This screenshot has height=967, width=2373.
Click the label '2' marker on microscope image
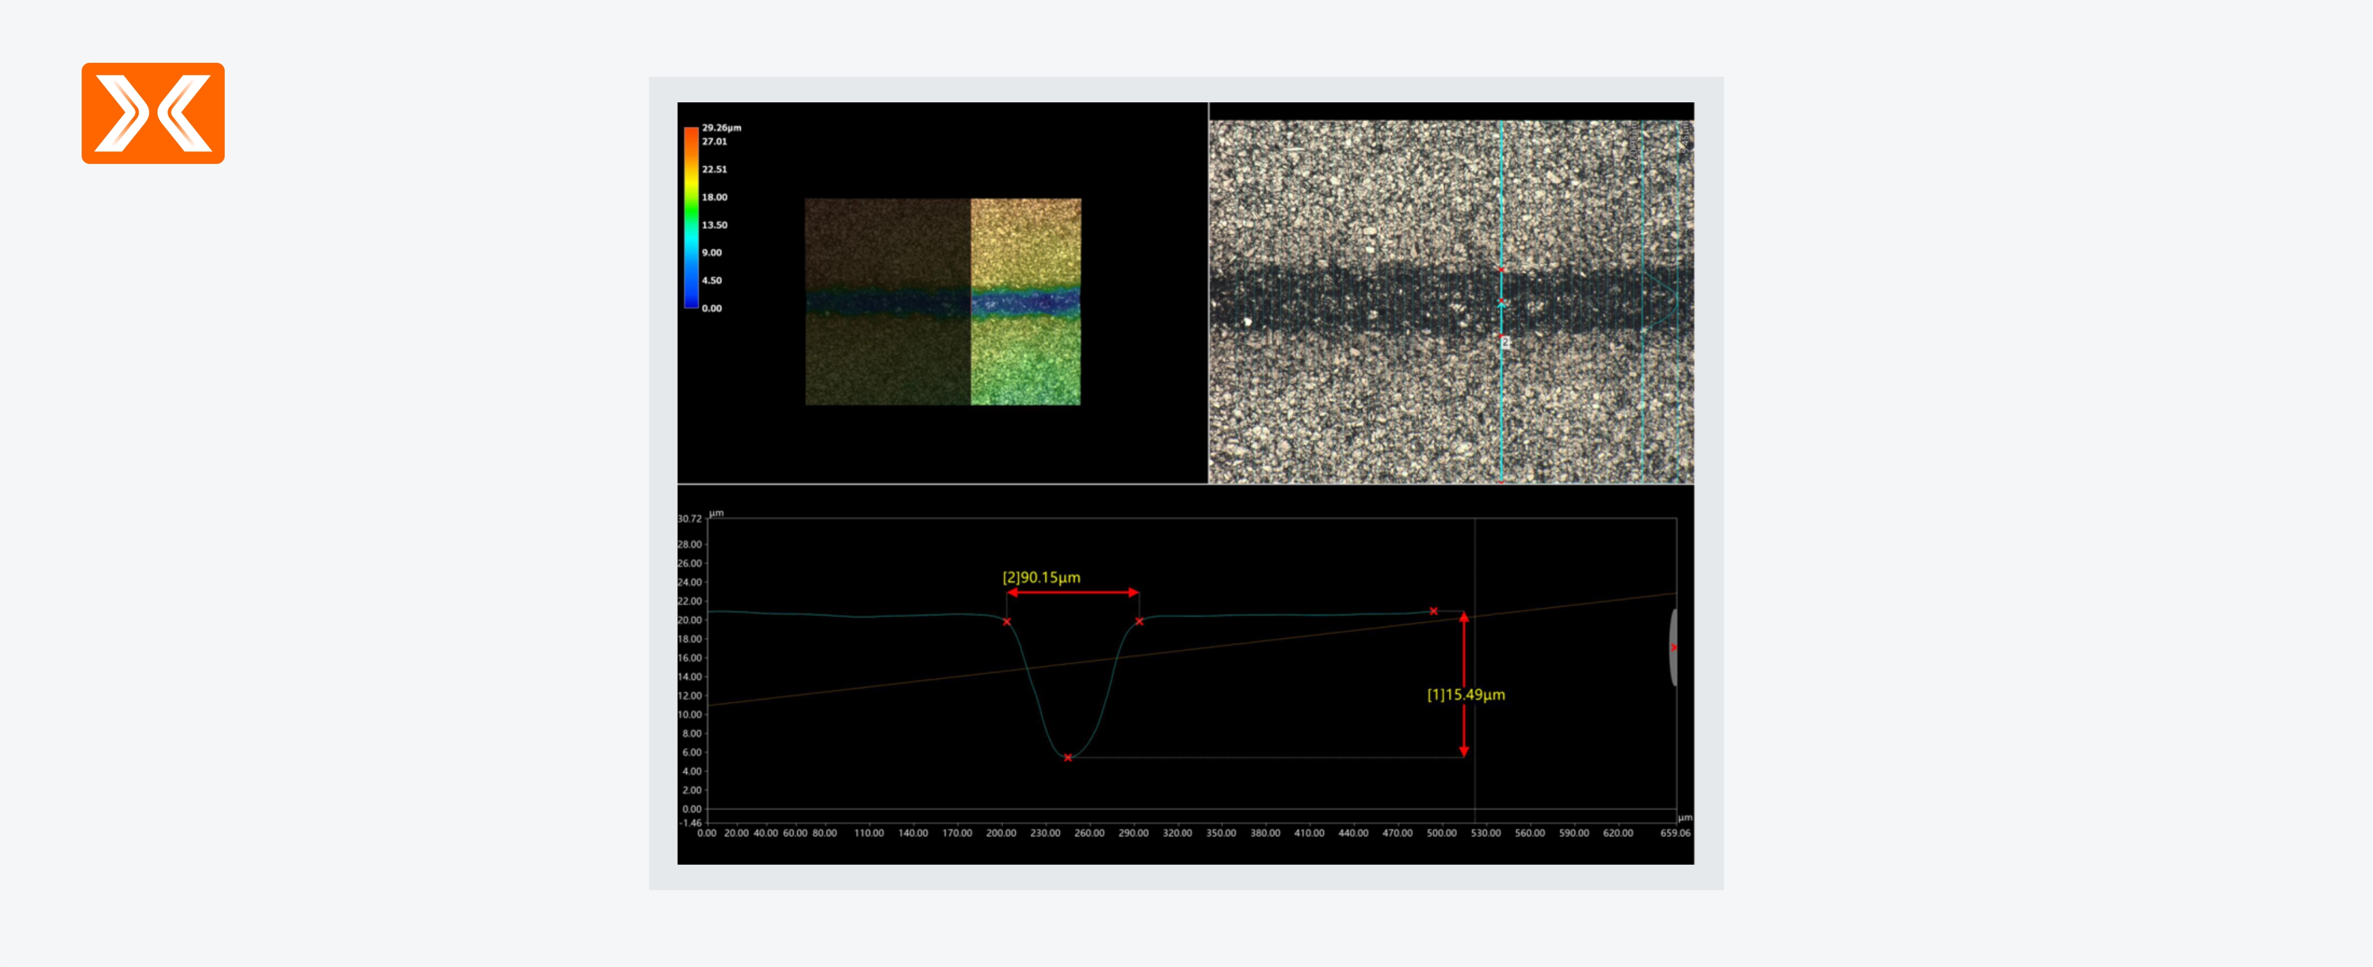click(1505, 342)
